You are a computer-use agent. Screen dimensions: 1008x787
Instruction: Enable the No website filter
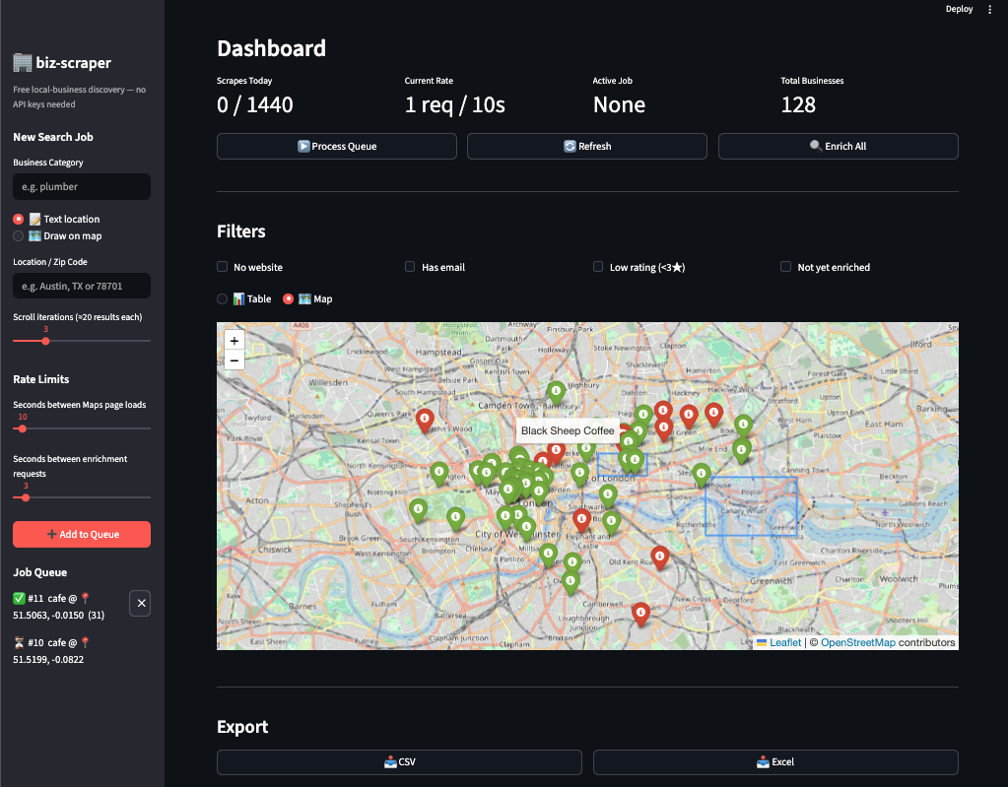pyautogui.click(x=222, y=266)
